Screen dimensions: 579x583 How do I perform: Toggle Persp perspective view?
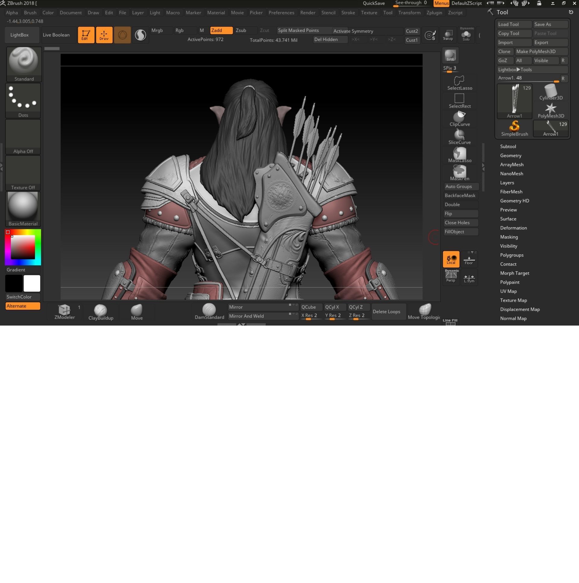pyautogui.click(x=451, y=276)
